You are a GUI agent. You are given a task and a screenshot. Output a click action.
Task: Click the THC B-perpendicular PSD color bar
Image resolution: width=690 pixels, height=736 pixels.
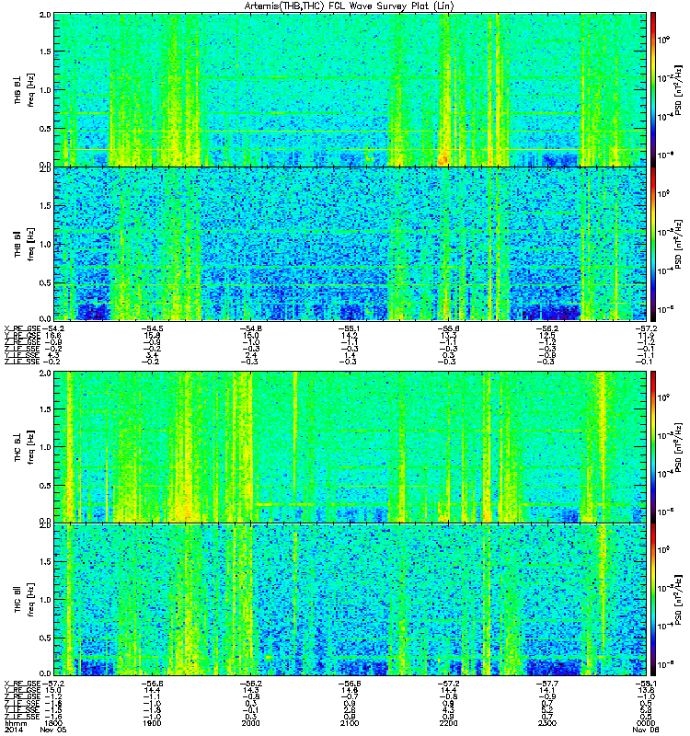click(652, 447)
